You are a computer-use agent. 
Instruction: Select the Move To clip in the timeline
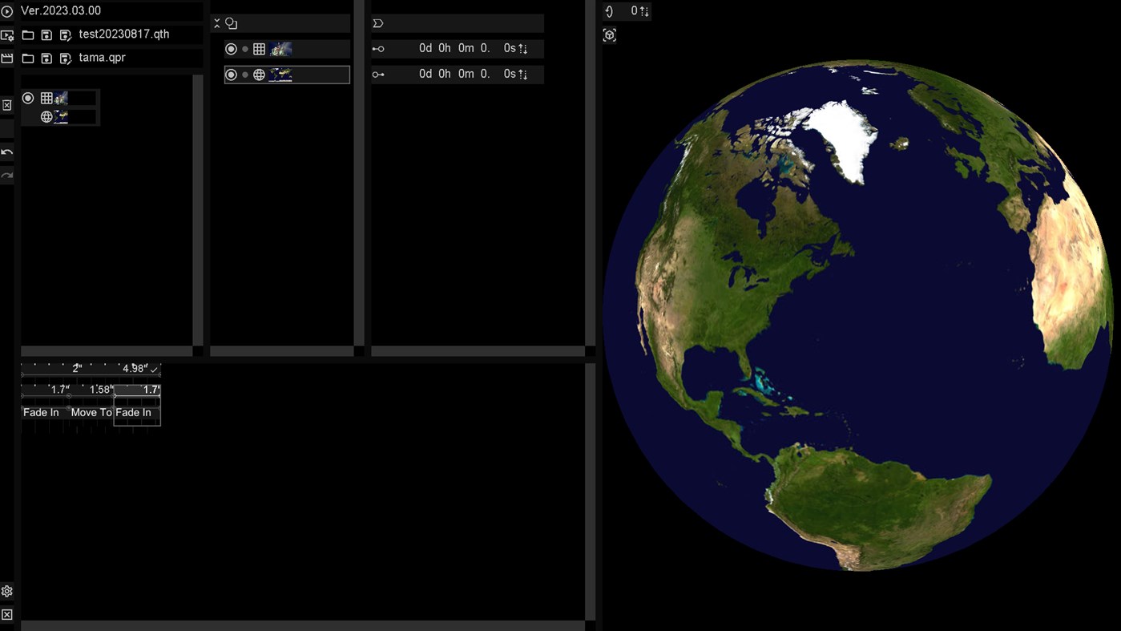90,412
